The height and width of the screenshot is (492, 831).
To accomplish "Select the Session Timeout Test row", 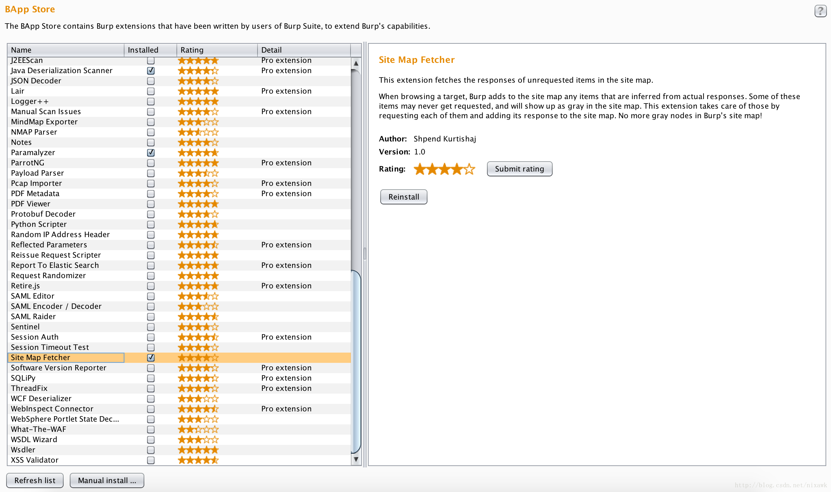I will (x=179, y=347).
